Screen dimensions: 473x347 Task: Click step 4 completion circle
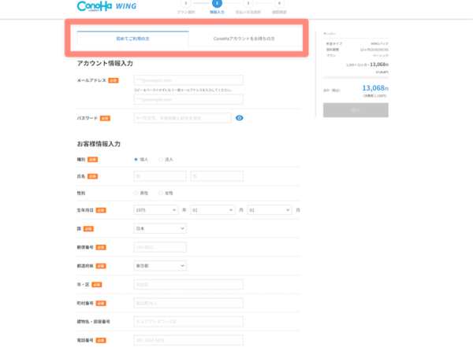pyautogui.click(x=279, y=3)
